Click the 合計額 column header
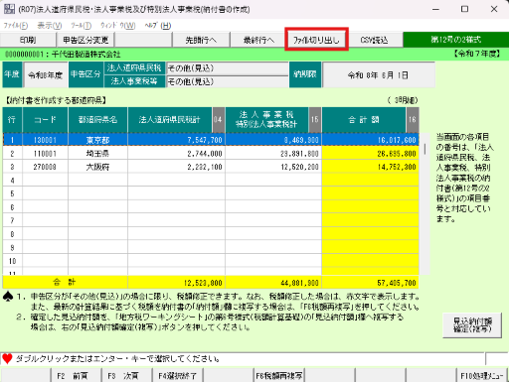This screenshot has height=382, width=509. (x=364, y=120)
